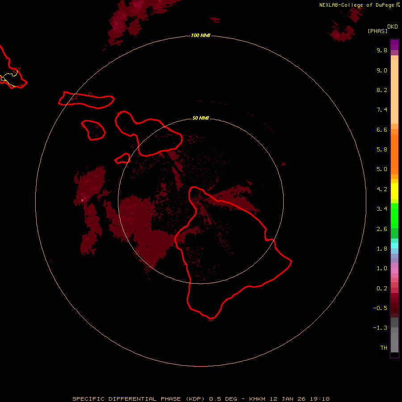Click the dark orange swatch on the color bar
Viewport: 402px width, 402px height.
coord(394,154)
